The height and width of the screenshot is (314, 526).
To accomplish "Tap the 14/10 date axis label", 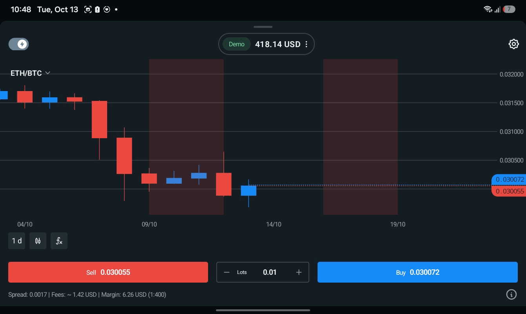I will (x=274, y=225).
